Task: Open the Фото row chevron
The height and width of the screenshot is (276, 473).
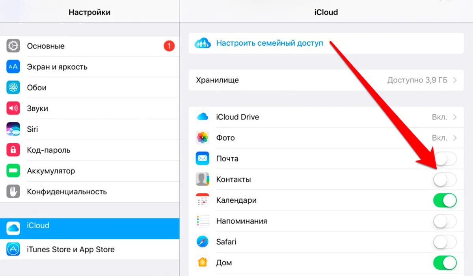Action: click(455, 138)
